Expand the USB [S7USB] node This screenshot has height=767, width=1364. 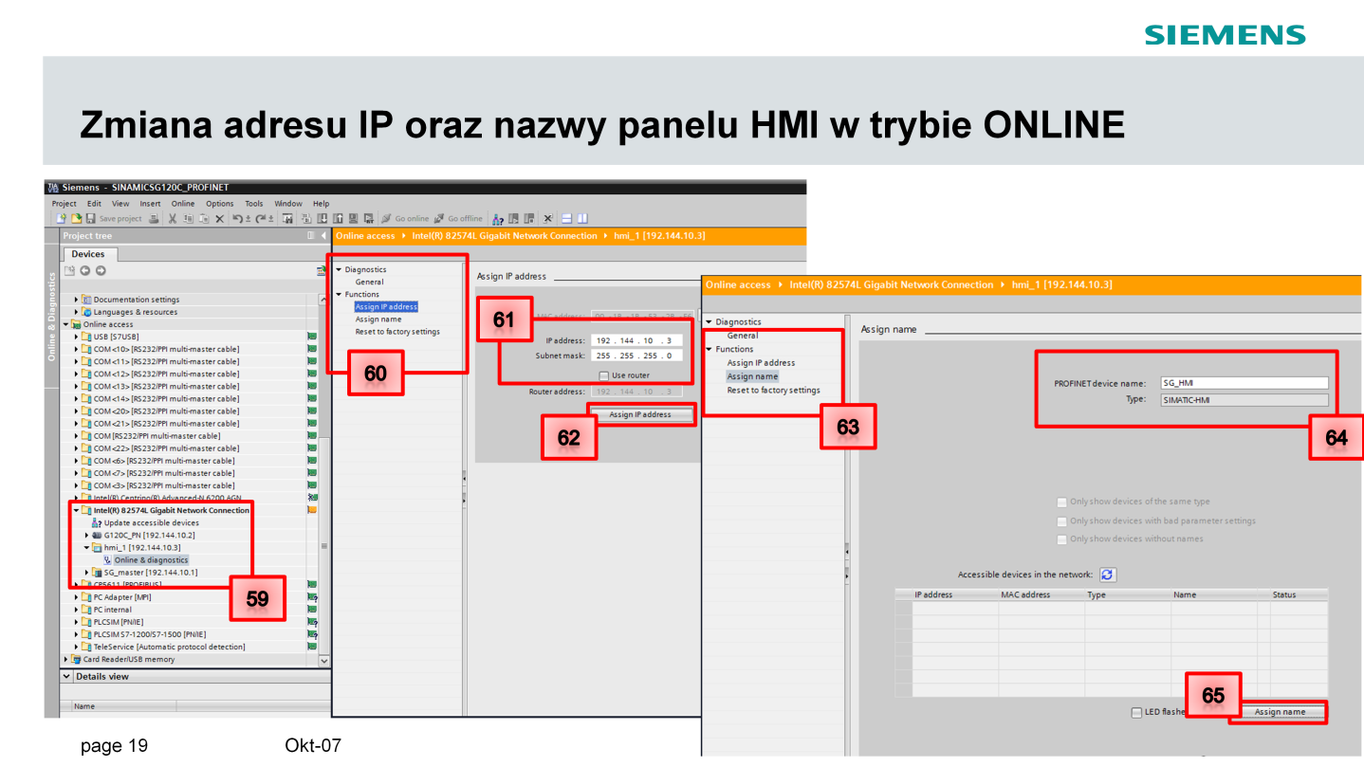click(x=77, y=337)
